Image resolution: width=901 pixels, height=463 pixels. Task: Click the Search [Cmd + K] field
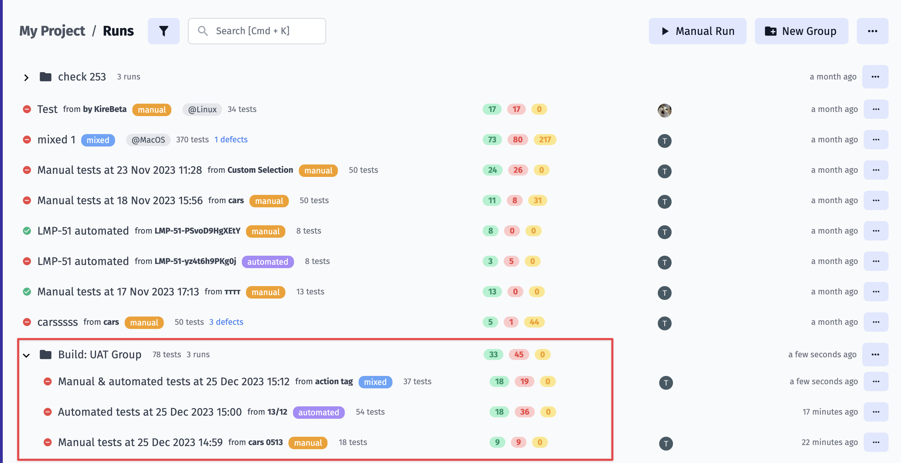tap(257, 31)
